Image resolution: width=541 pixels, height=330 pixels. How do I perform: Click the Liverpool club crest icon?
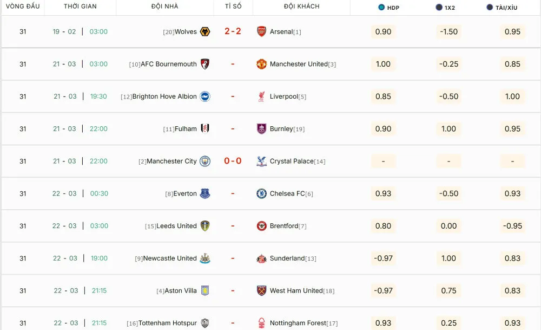pos(262,96)
